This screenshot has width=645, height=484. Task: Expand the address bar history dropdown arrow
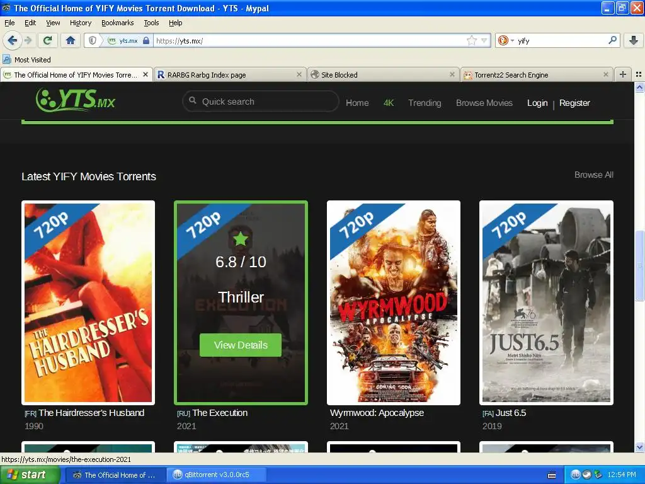point(484,40)
